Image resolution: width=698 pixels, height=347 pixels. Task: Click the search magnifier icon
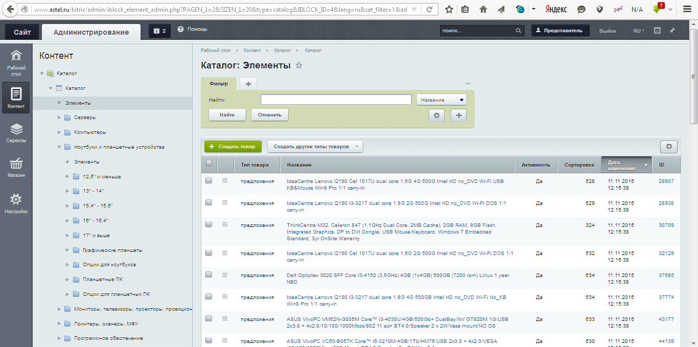pos(519,31)
